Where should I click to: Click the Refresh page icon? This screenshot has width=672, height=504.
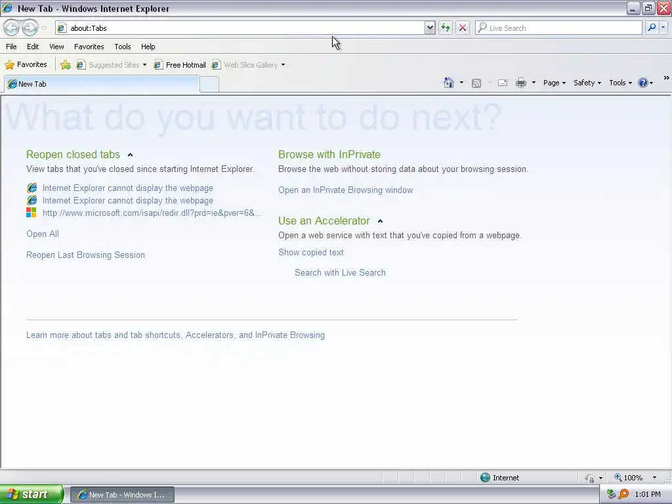(446, 28)
